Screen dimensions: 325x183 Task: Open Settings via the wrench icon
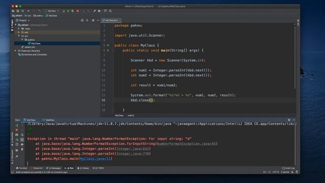(x=94, y=11)
